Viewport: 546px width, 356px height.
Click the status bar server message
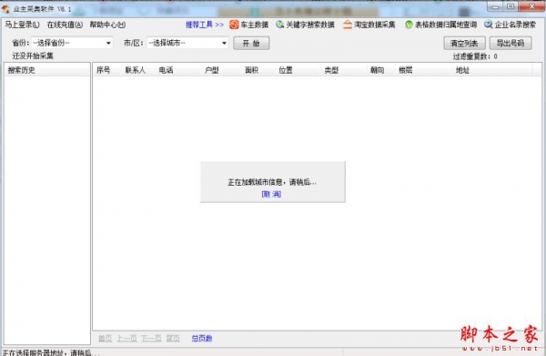[x=51, y=352]
